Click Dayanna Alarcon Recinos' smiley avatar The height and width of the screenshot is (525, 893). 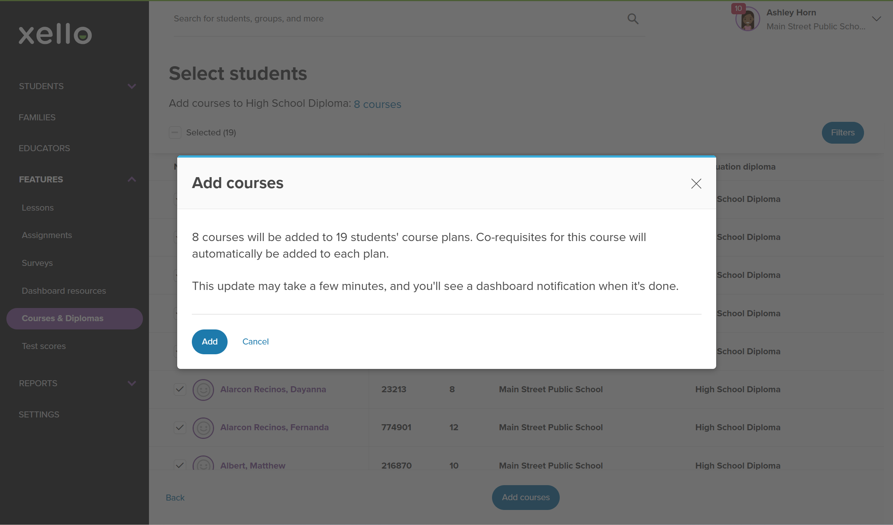[203, 390]
